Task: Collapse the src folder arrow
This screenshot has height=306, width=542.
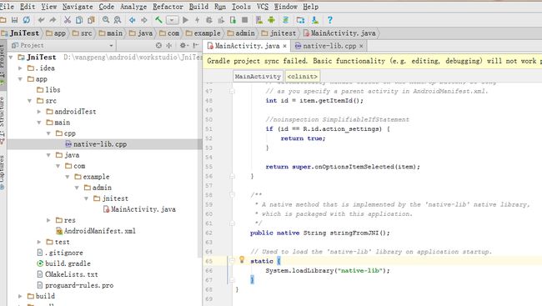Action: (30, 101)
